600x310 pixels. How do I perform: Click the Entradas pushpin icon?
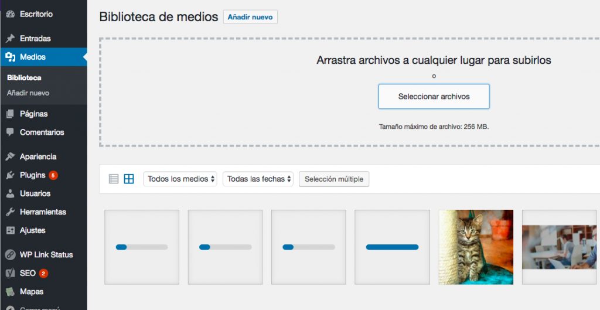coord(11,38)
